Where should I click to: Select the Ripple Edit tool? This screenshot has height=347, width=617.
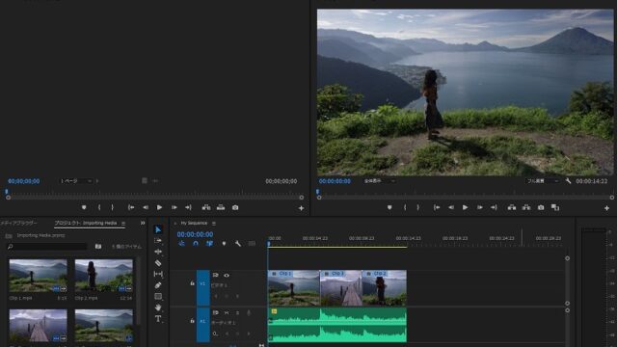[158, 252]
